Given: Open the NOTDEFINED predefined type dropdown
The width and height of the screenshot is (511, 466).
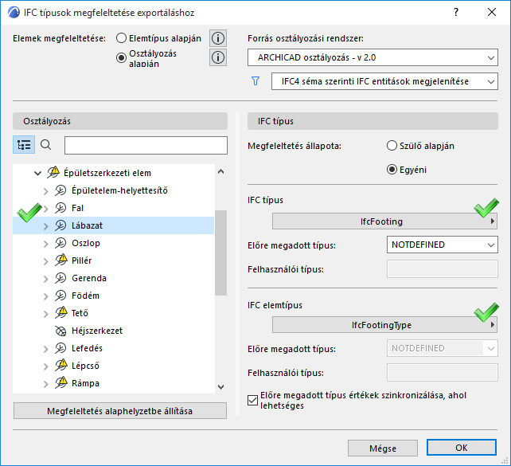Looking at the screenshot, I should (442, 245).
